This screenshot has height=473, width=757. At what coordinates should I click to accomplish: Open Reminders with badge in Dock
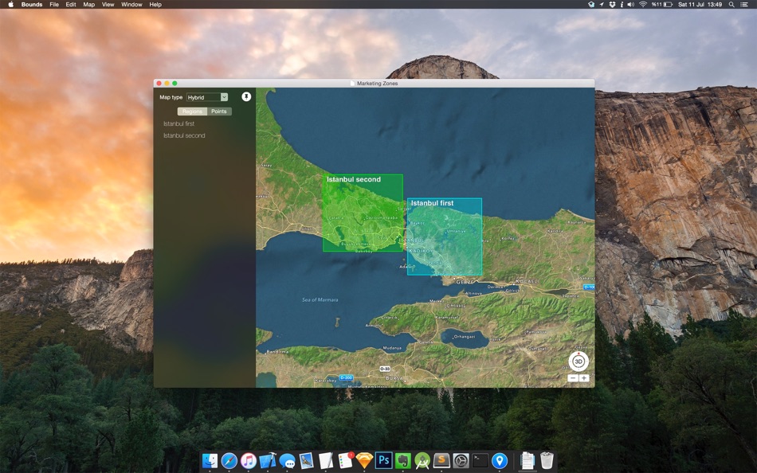click(x=345, y=460)
